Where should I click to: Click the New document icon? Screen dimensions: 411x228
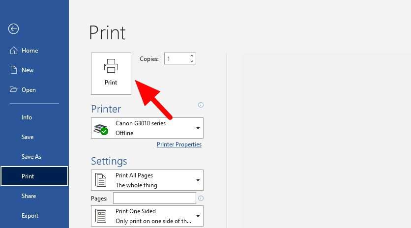[x=14, y=70]
